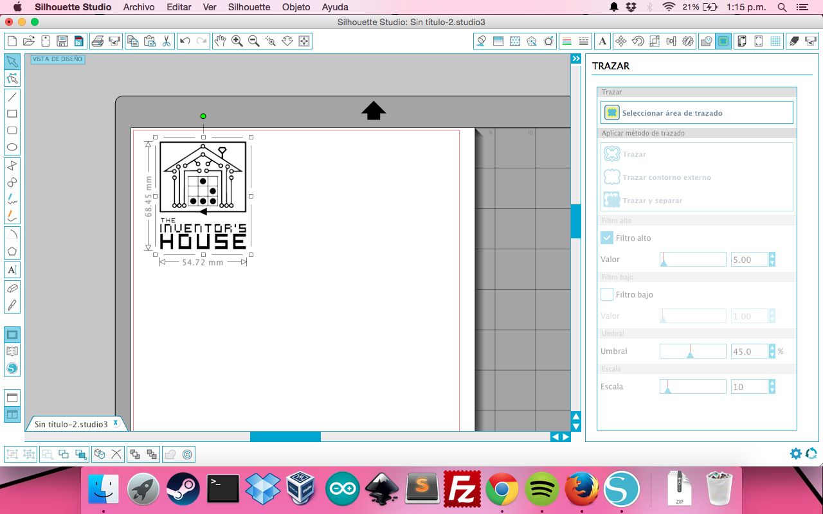Select the Ellipse drawing tool

(x=12, y=147)
